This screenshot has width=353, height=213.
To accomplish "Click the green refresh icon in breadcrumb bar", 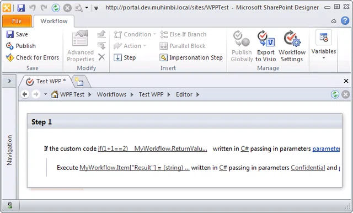I will [335, 94].
